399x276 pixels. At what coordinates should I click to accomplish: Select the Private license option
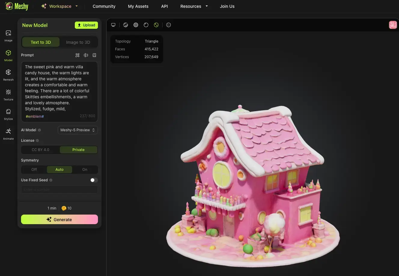78,150
